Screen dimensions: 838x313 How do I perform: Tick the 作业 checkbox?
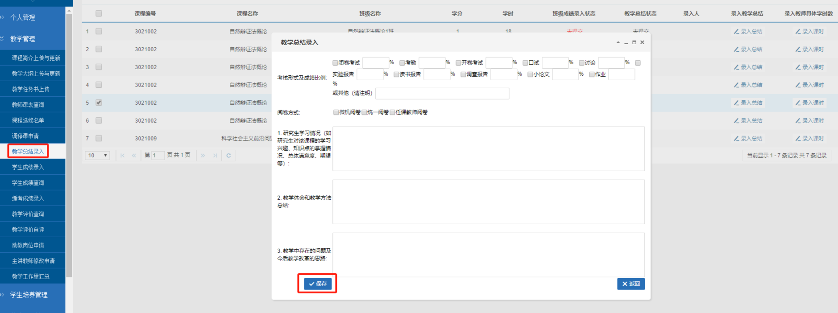click(592, 74)
